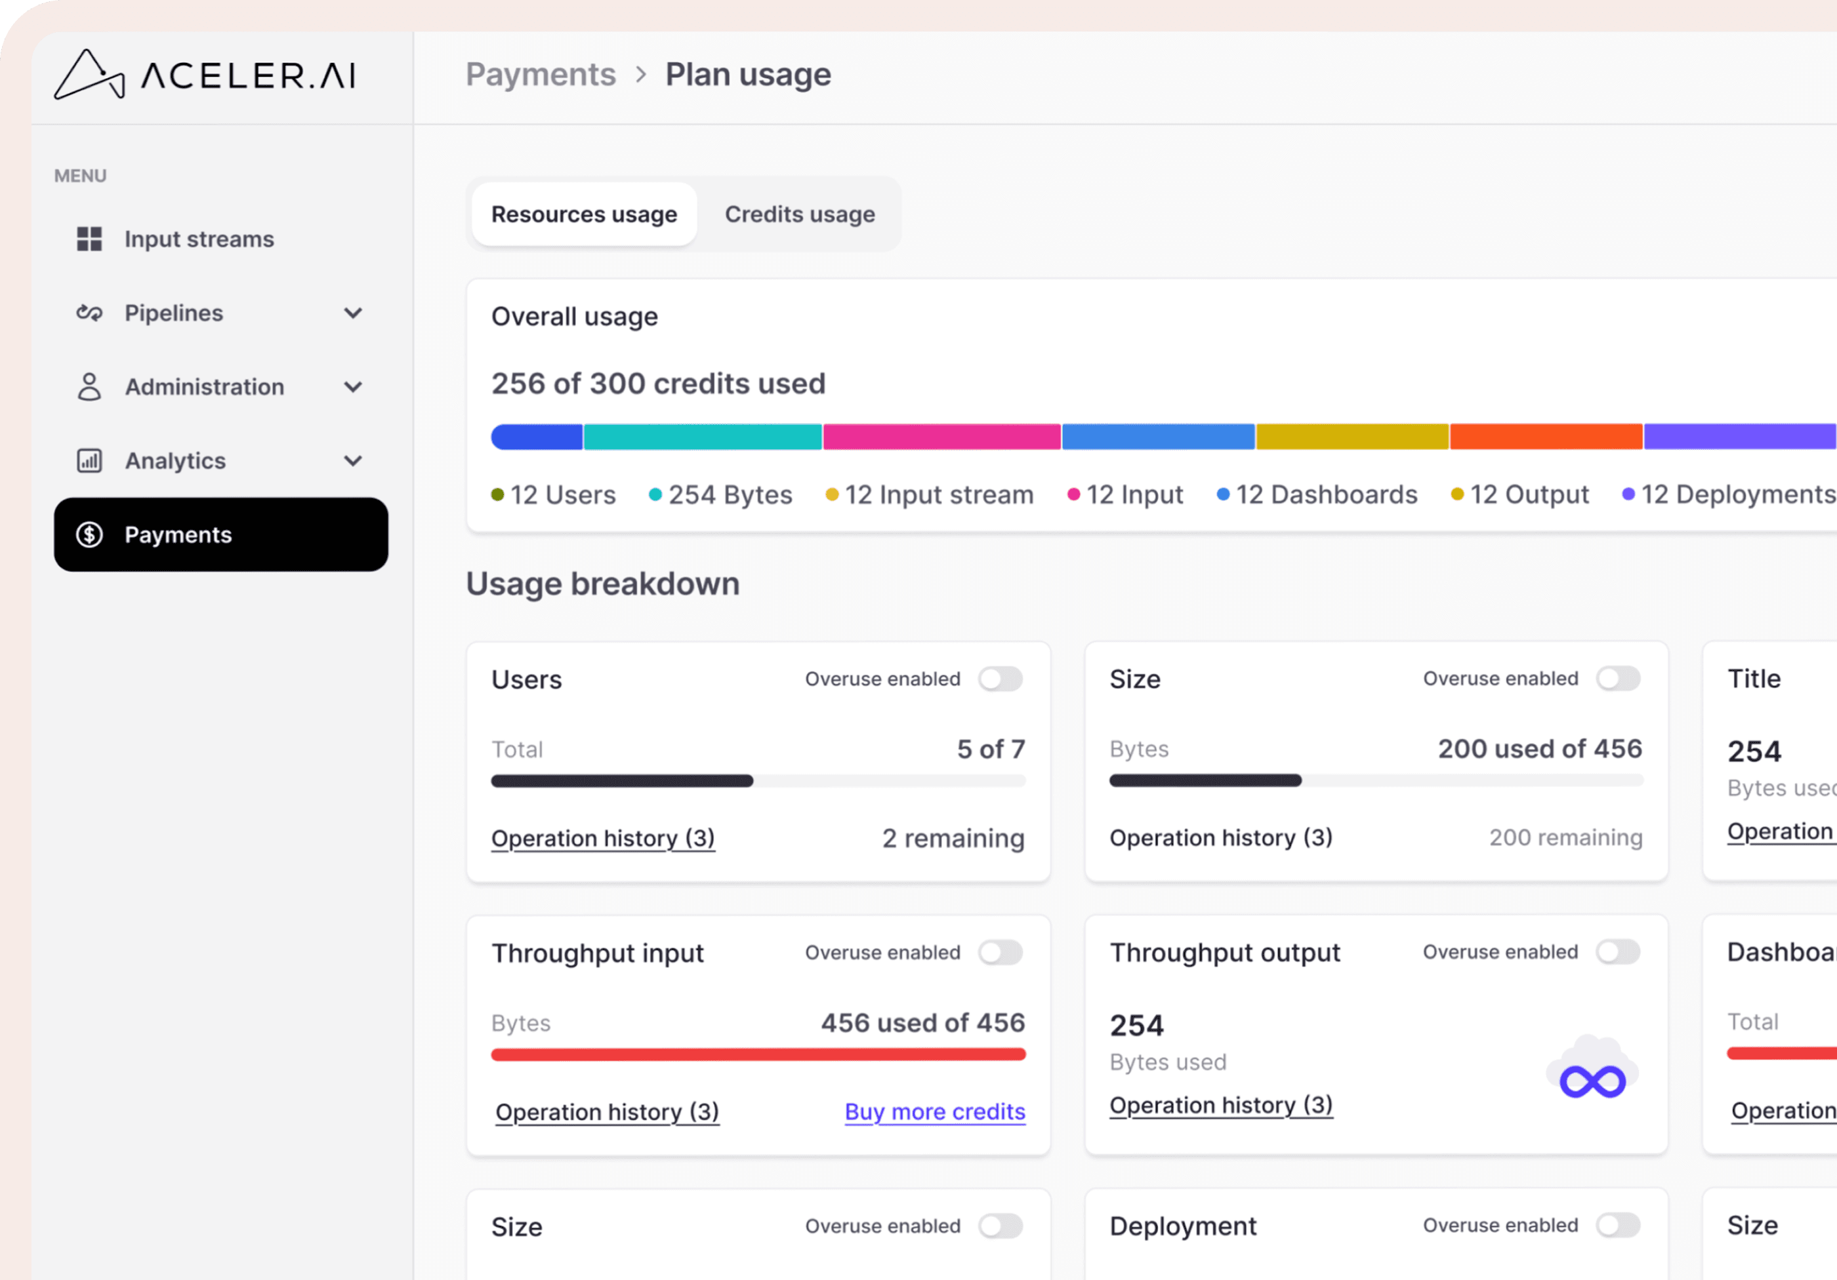Screen dimensions: 1837x1280
Task: Click the pink segment of the overall usage bar
Action: coord(941,437)
